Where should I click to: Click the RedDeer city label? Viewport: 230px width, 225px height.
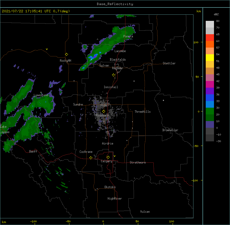pos(117,68)
